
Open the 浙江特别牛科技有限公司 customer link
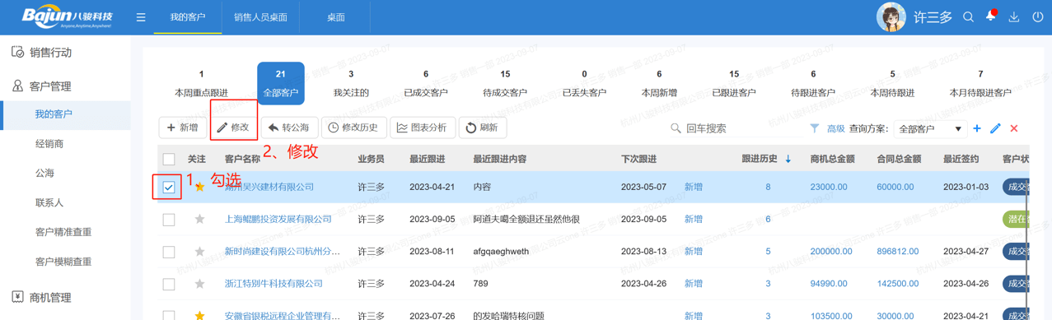click(274, 284)
